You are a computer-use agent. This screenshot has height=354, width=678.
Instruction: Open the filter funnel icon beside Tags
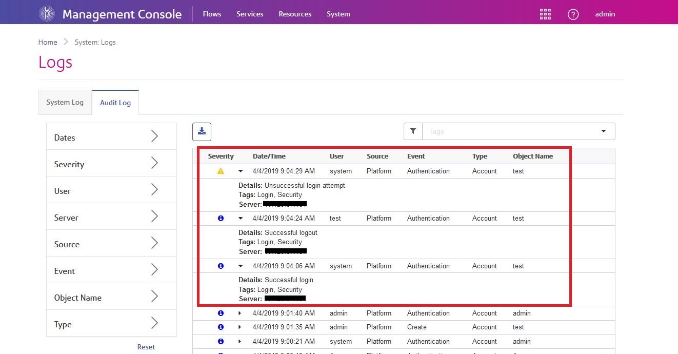[413, 131]
